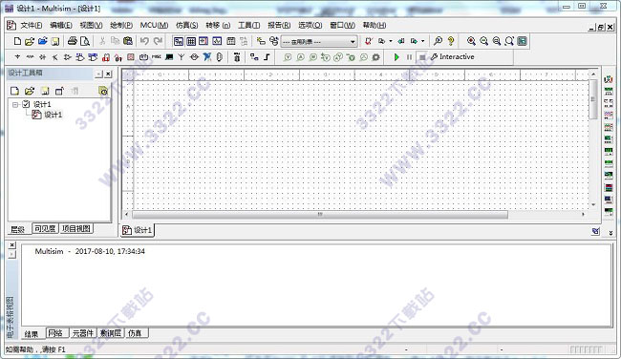621x359 pixels.
Task: Click the New design icon in main toolbar
Action: [17, 41]
